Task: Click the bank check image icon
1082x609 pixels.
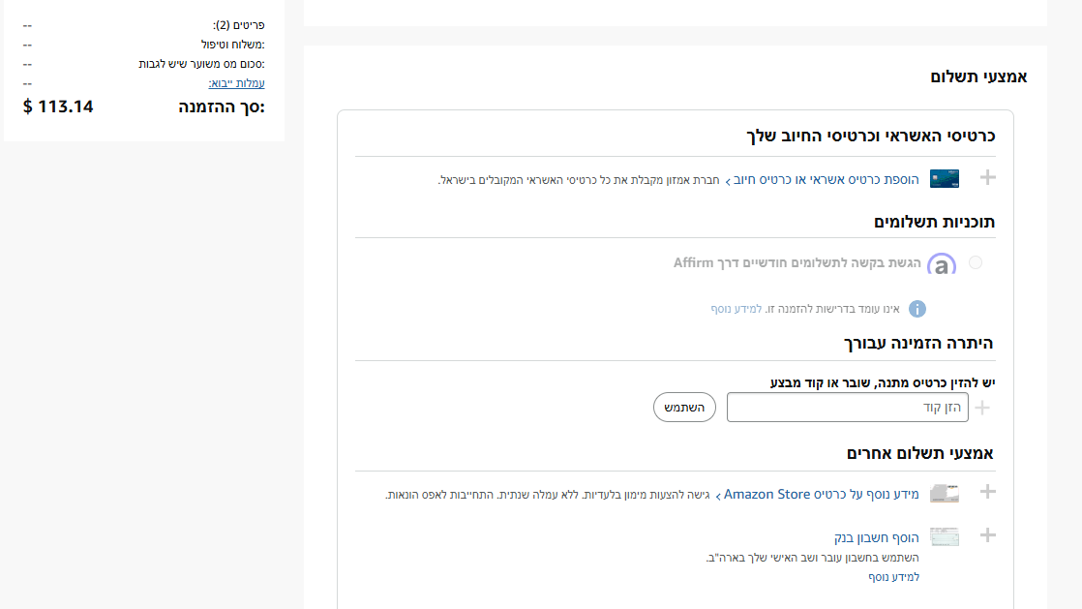Action: coord(944,537)
